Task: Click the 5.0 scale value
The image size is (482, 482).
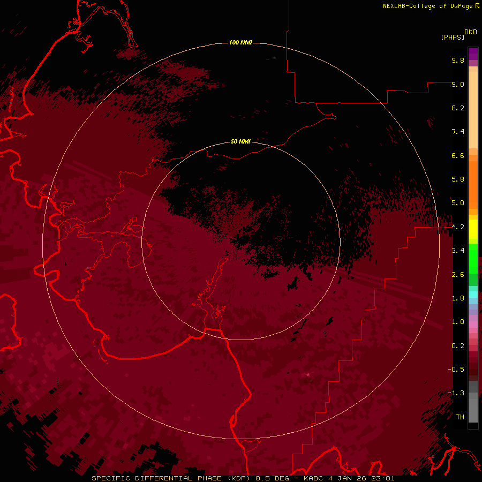Action: pyautogui.click(x=458, y=203)
